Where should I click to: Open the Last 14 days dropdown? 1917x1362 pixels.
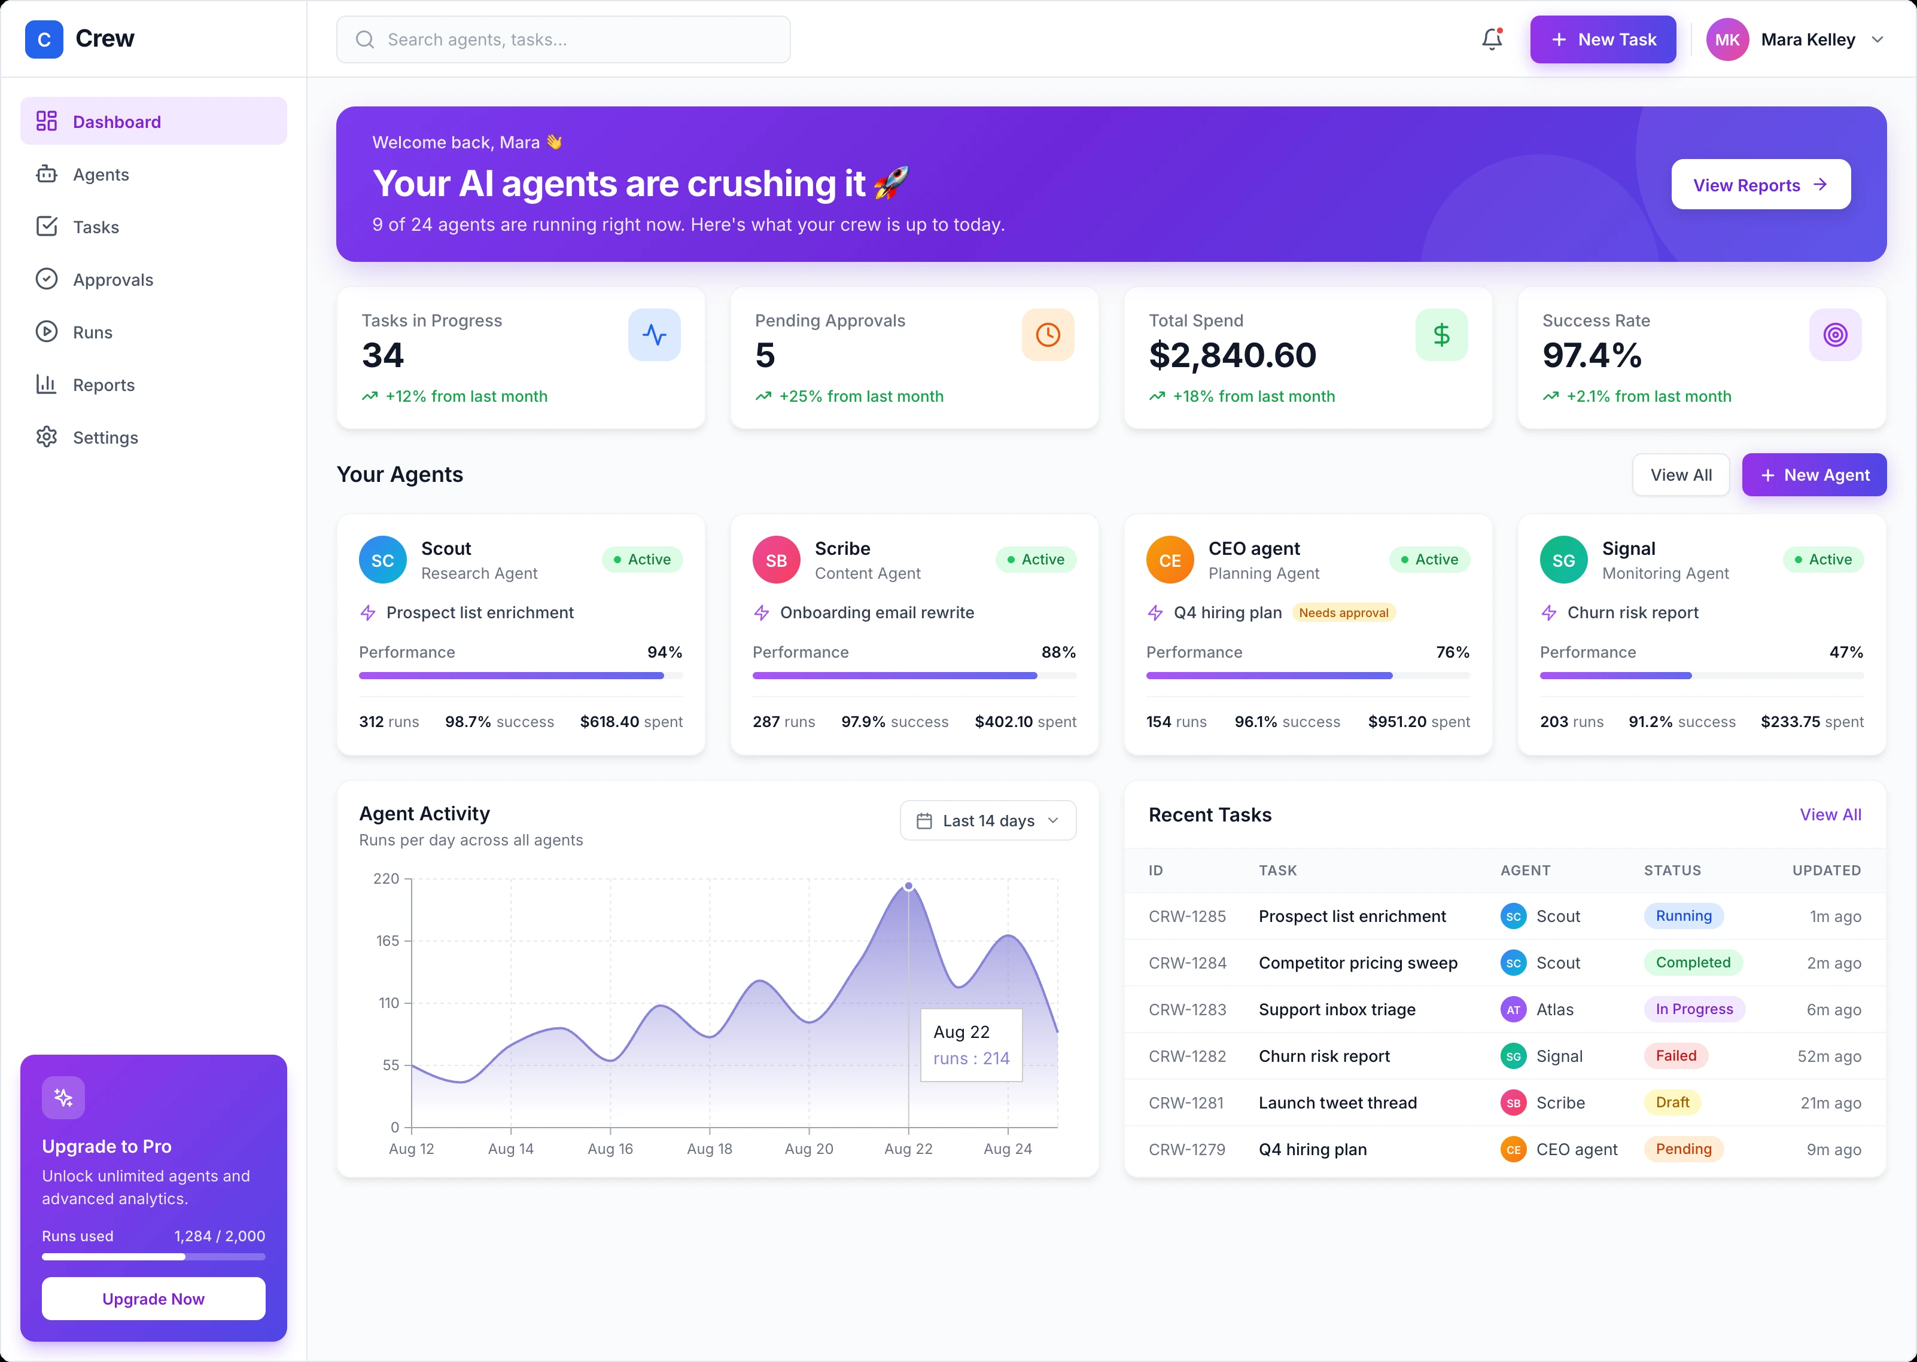[988, 820]
